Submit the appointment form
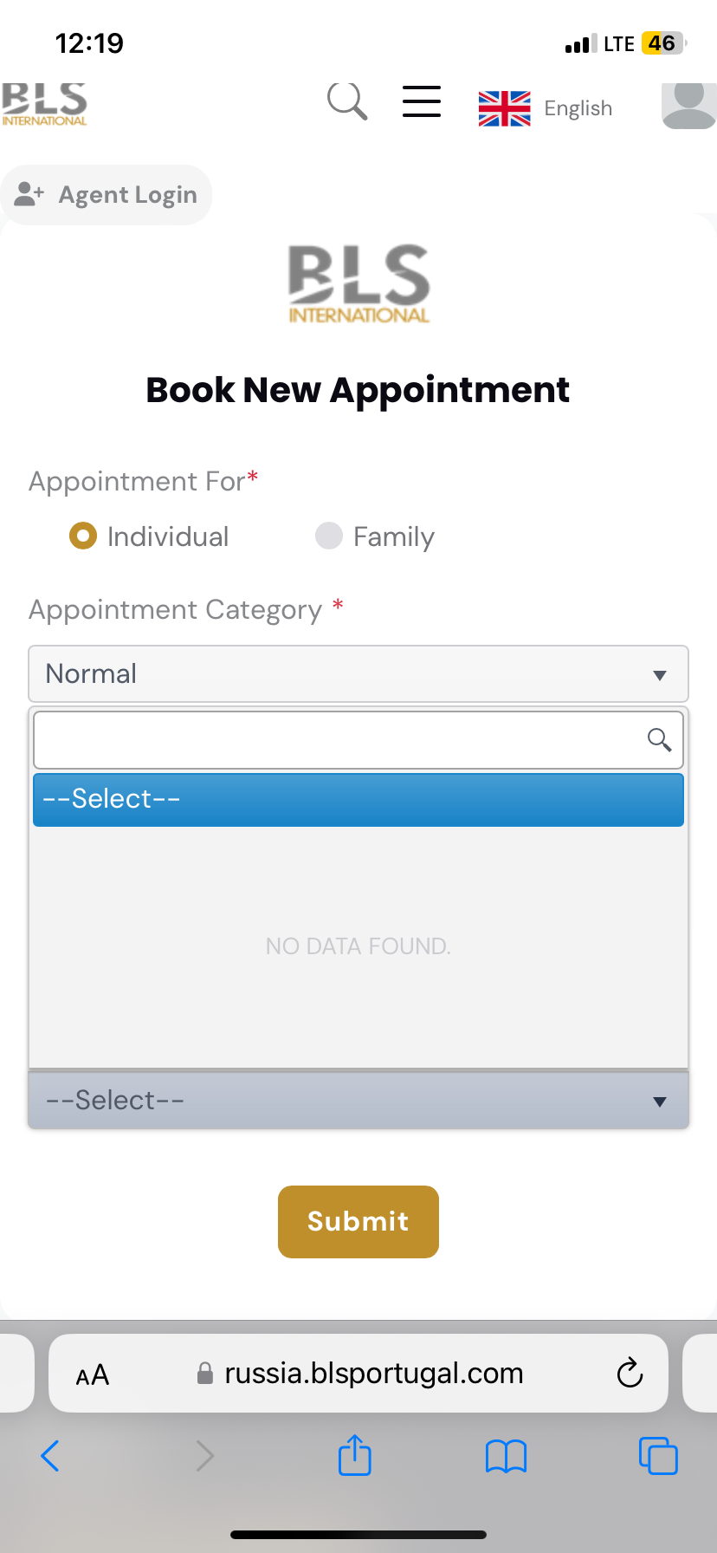The height and width of the screenshot is (1553, 717). [x=358, y=1221]
